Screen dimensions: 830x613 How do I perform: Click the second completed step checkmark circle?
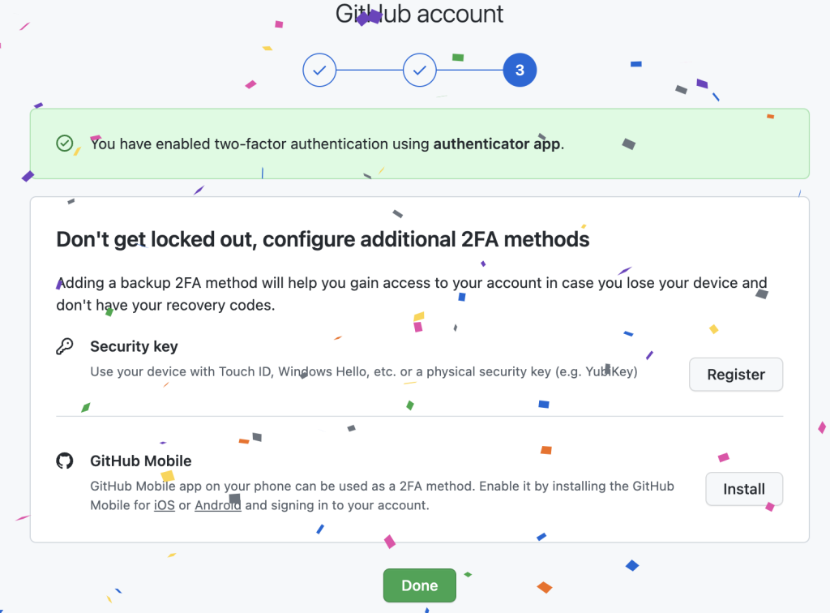click(x=419, y=71)
